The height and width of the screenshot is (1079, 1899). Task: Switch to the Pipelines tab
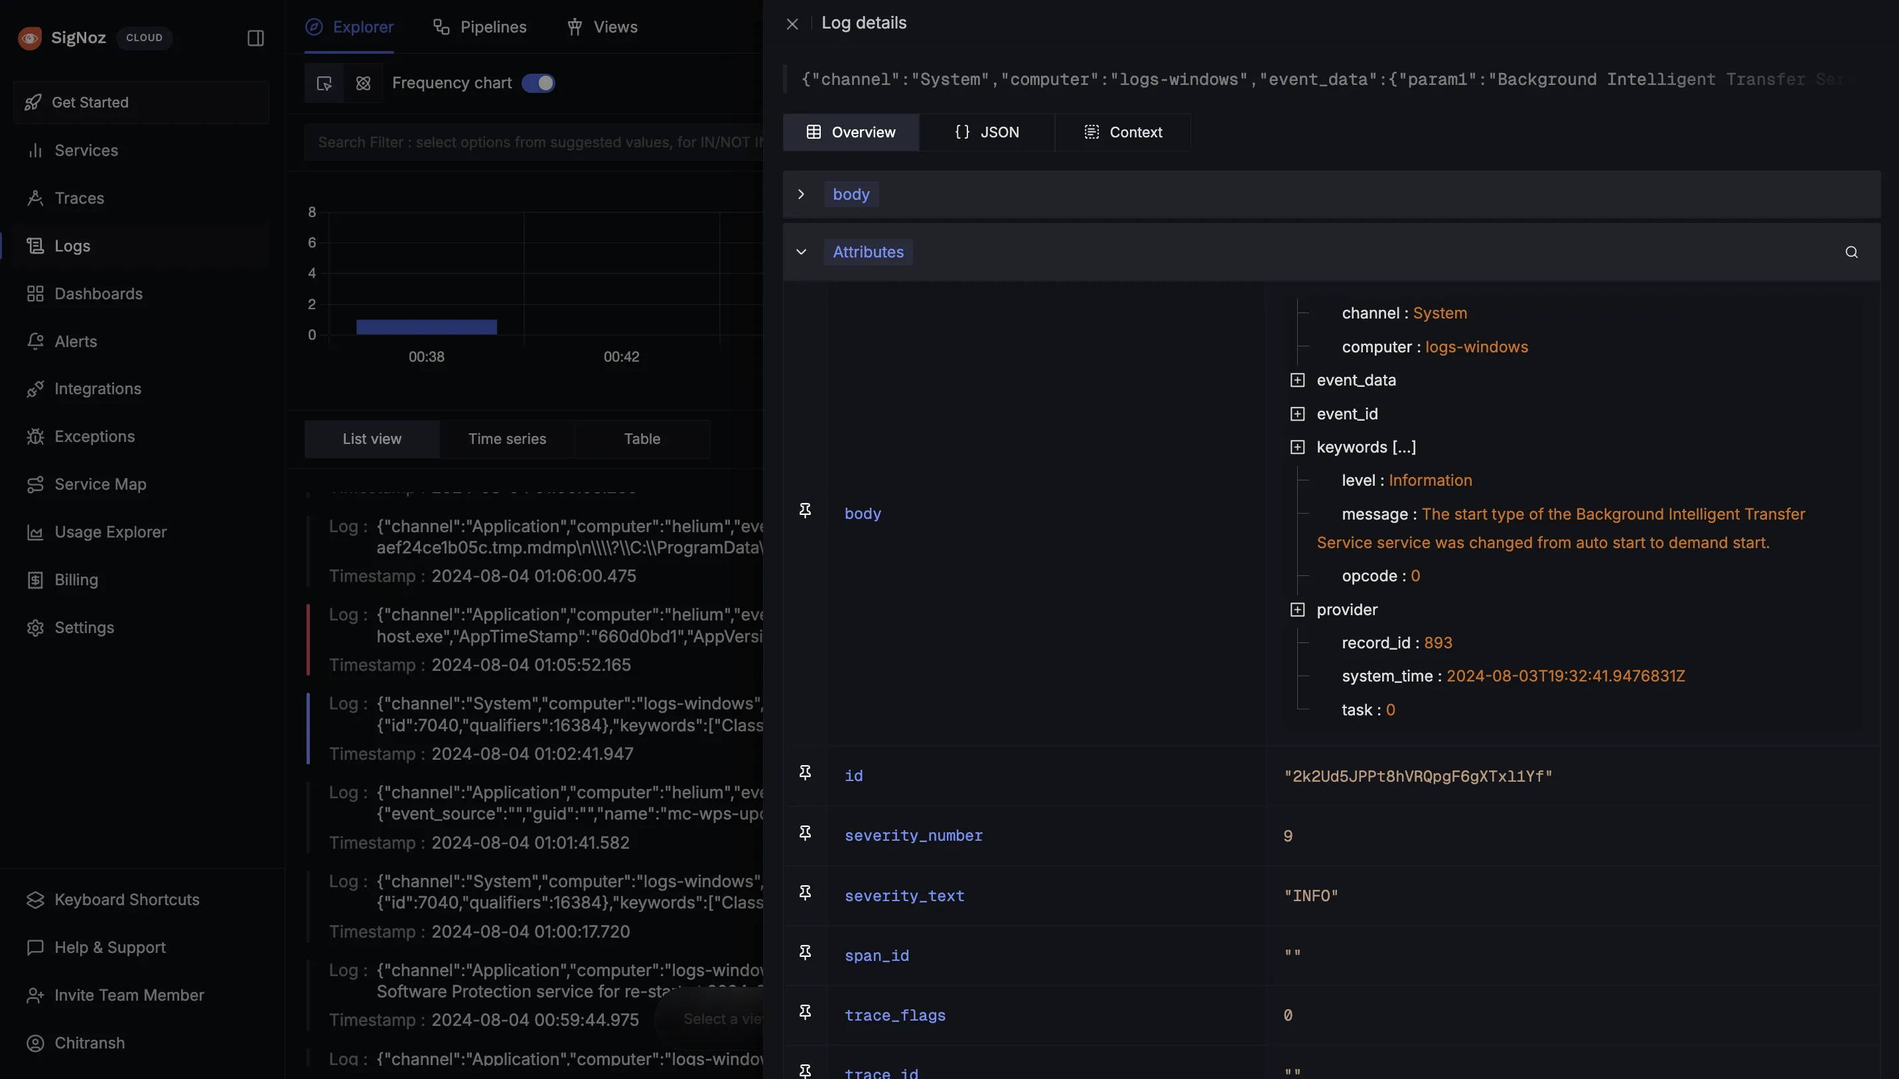point(479,27)
